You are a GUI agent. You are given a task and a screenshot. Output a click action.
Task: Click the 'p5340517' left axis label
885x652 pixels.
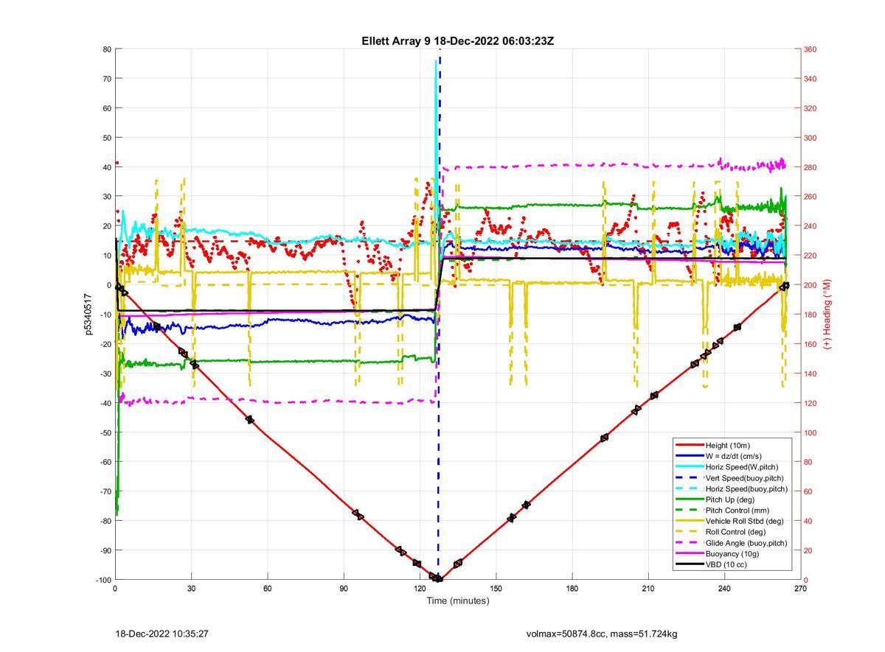click(x=87, y=315)
